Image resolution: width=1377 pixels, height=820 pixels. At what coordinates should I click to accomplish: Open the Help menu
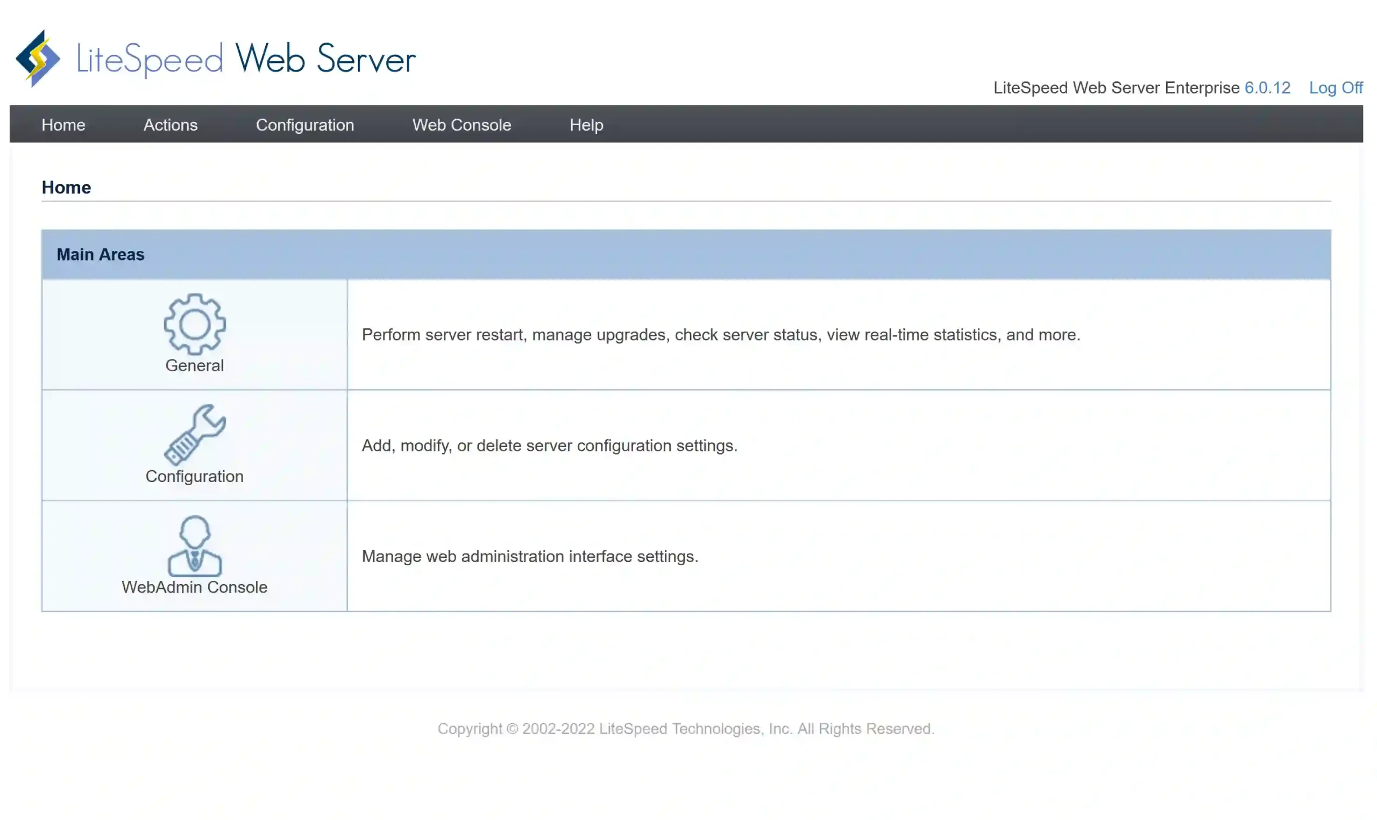tap(586, 125)
